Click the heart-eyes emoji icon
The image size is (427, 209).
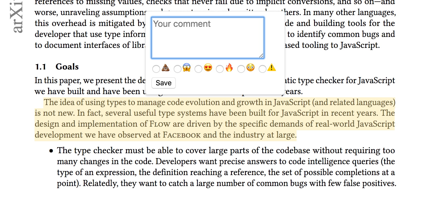click(x=208, y=68)
